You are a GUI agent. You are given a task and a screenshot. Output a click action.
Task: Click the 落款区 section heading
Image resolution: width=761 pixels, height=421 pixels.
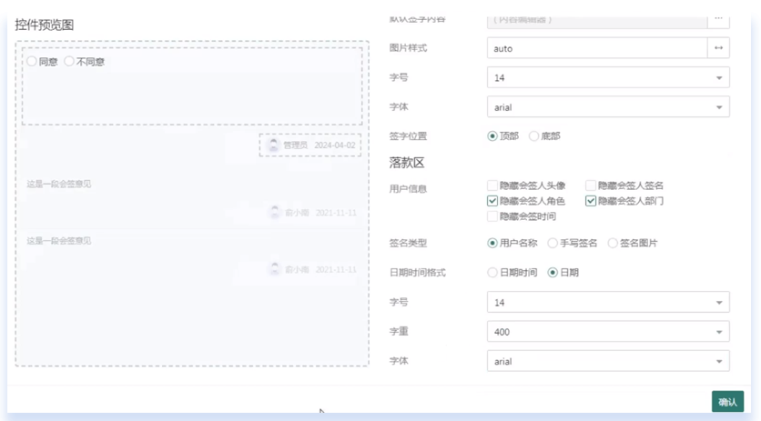click(x=407, y=163)
